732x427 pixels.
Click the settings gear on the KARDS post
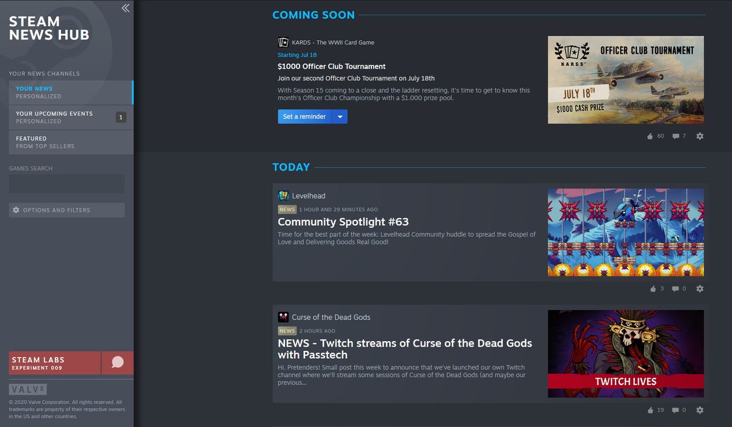[x=700, y=136]
